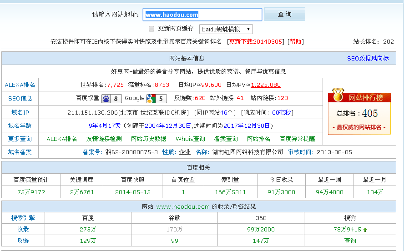Click the 备案查询 link
This screenshot has height=251, width=404.
tap(226, 139)
